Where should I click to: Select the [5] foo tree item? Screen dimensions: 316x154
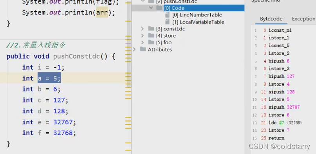164,43
